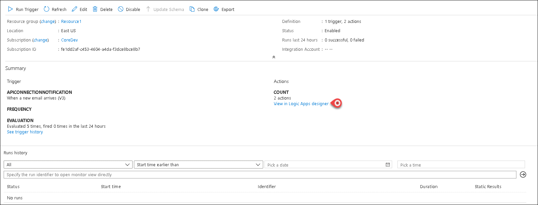Viewport: 538px width, 205px height.
Task: Open the calendar icon in date picker
Action: (387, 165)
